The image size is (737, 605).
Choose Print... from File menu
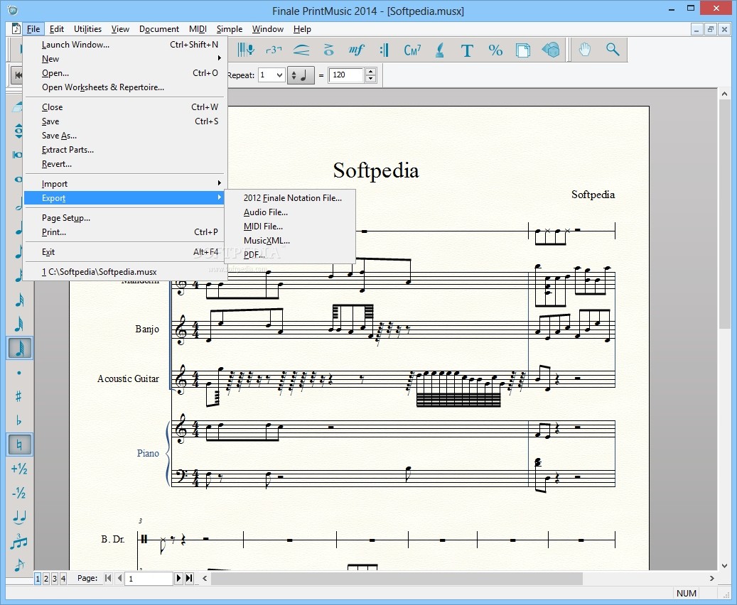[x=126, y=231]
